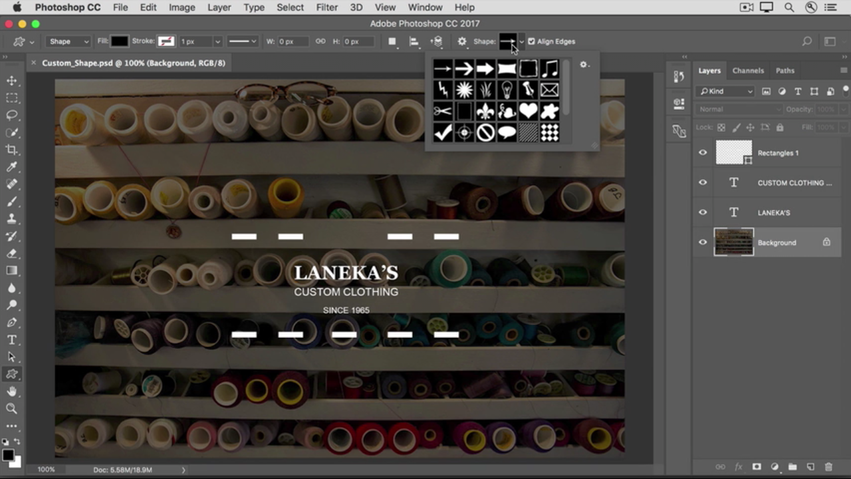
Task: Select the Zoom tool
Action: coord(12,408)
